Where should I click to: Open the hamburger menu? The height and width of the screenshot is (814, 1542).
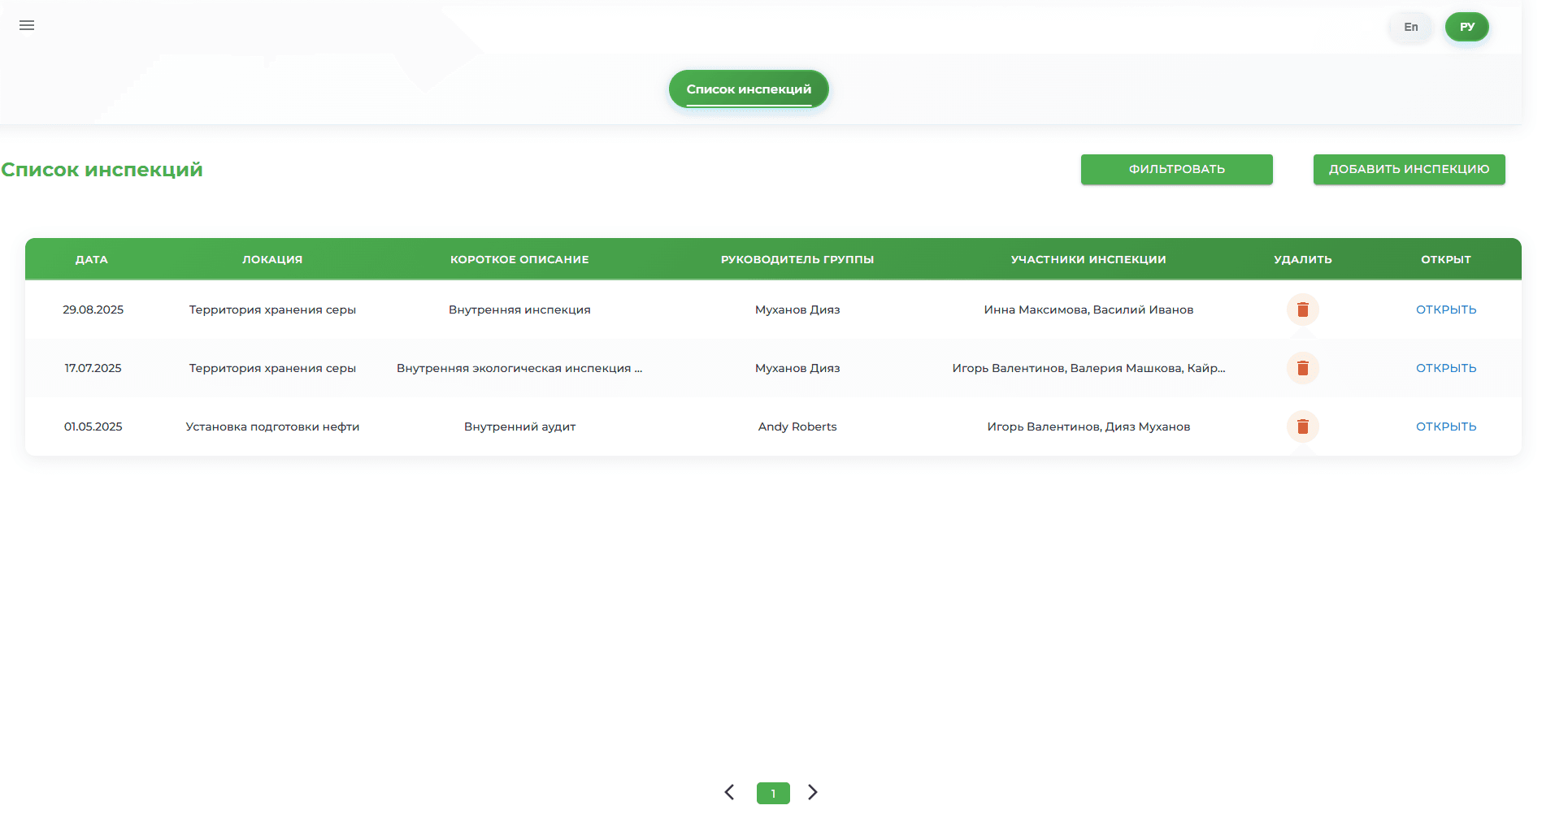27,26
